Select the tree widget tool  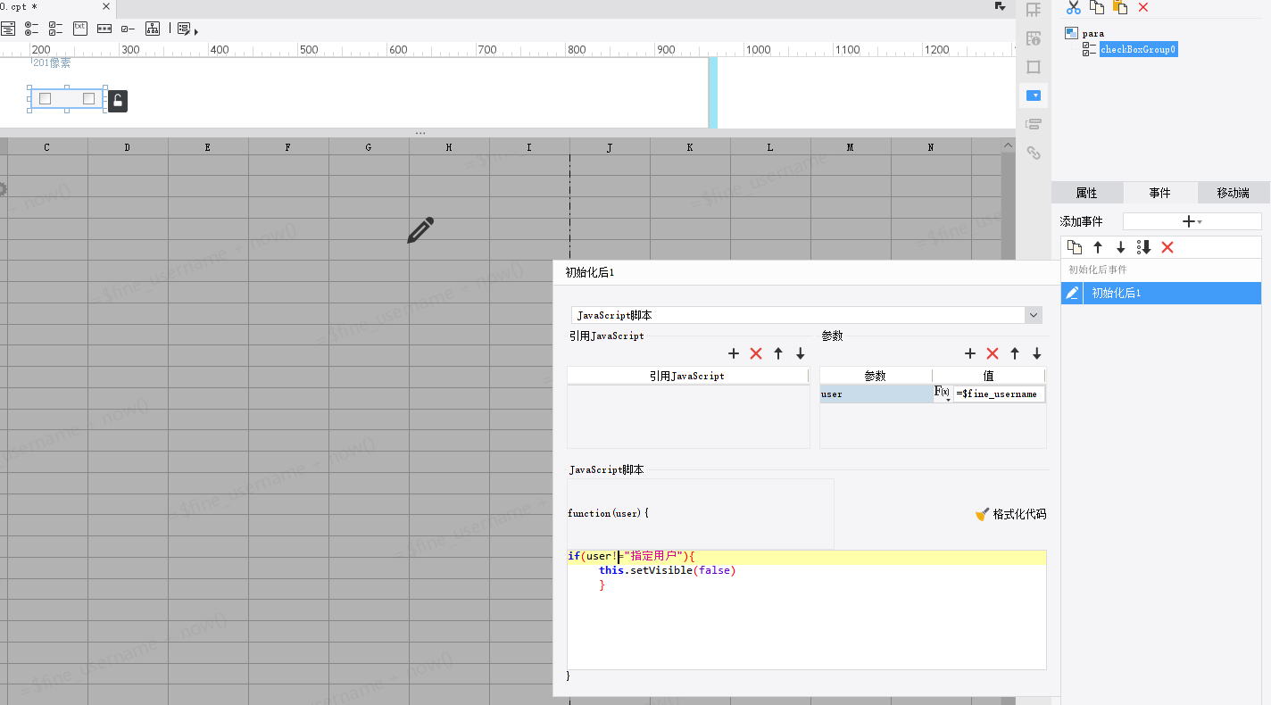click(153, 29)
